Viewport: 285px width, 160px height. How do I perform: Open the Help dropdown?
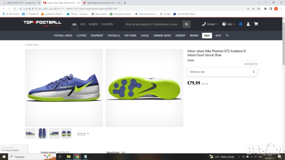(x=228, y=24)
